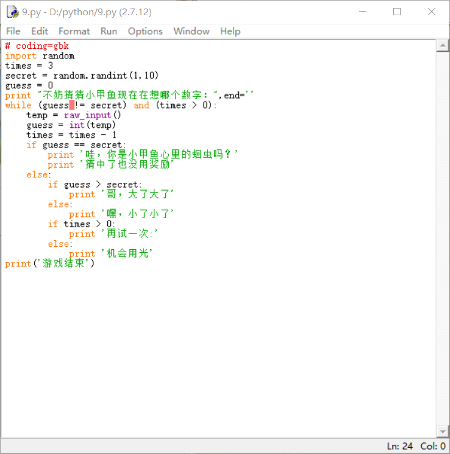Click the scrollbar down arrow

click(x=443, y=432)
